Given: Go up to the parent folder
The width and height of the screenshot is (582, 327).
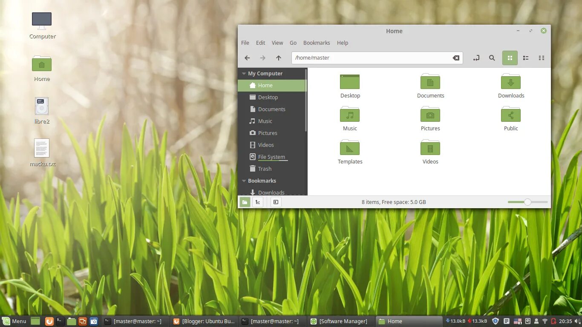Looking at the screenshot, I should tap(279, 58).
